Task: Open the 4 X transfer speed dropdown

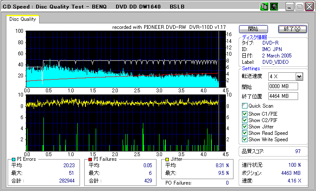Action: (299, 77)
